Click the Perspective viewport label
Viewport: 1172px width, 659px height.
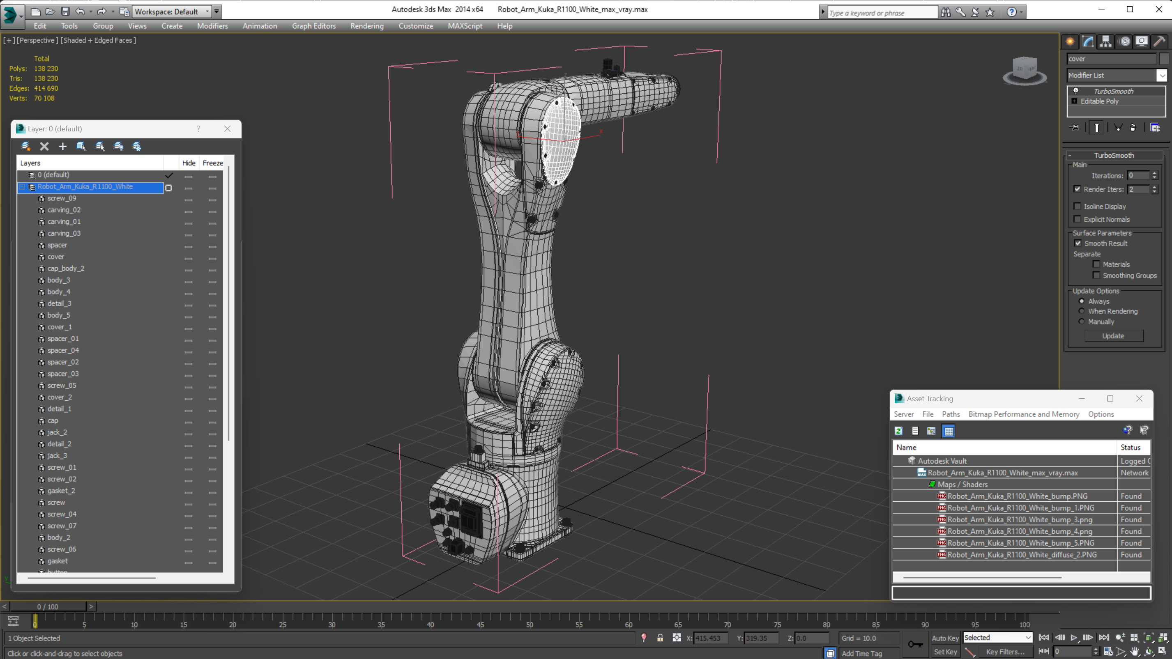coord(37,41)
